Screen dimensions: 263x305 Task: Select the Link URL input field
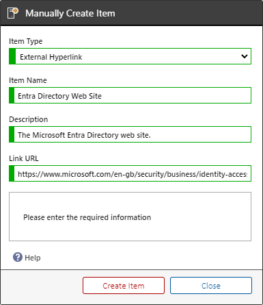tap(130, 173)
